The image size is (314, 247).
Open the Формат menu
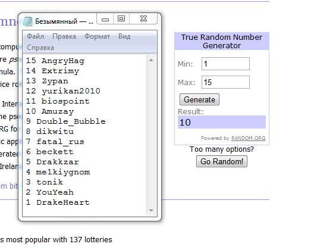[x=97, y=36]
